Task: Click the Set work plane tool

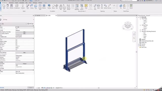Action: tap(121, 6)
